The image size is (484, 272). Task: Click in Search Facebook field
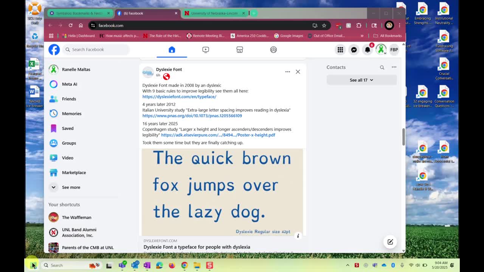tap(96, 49)
